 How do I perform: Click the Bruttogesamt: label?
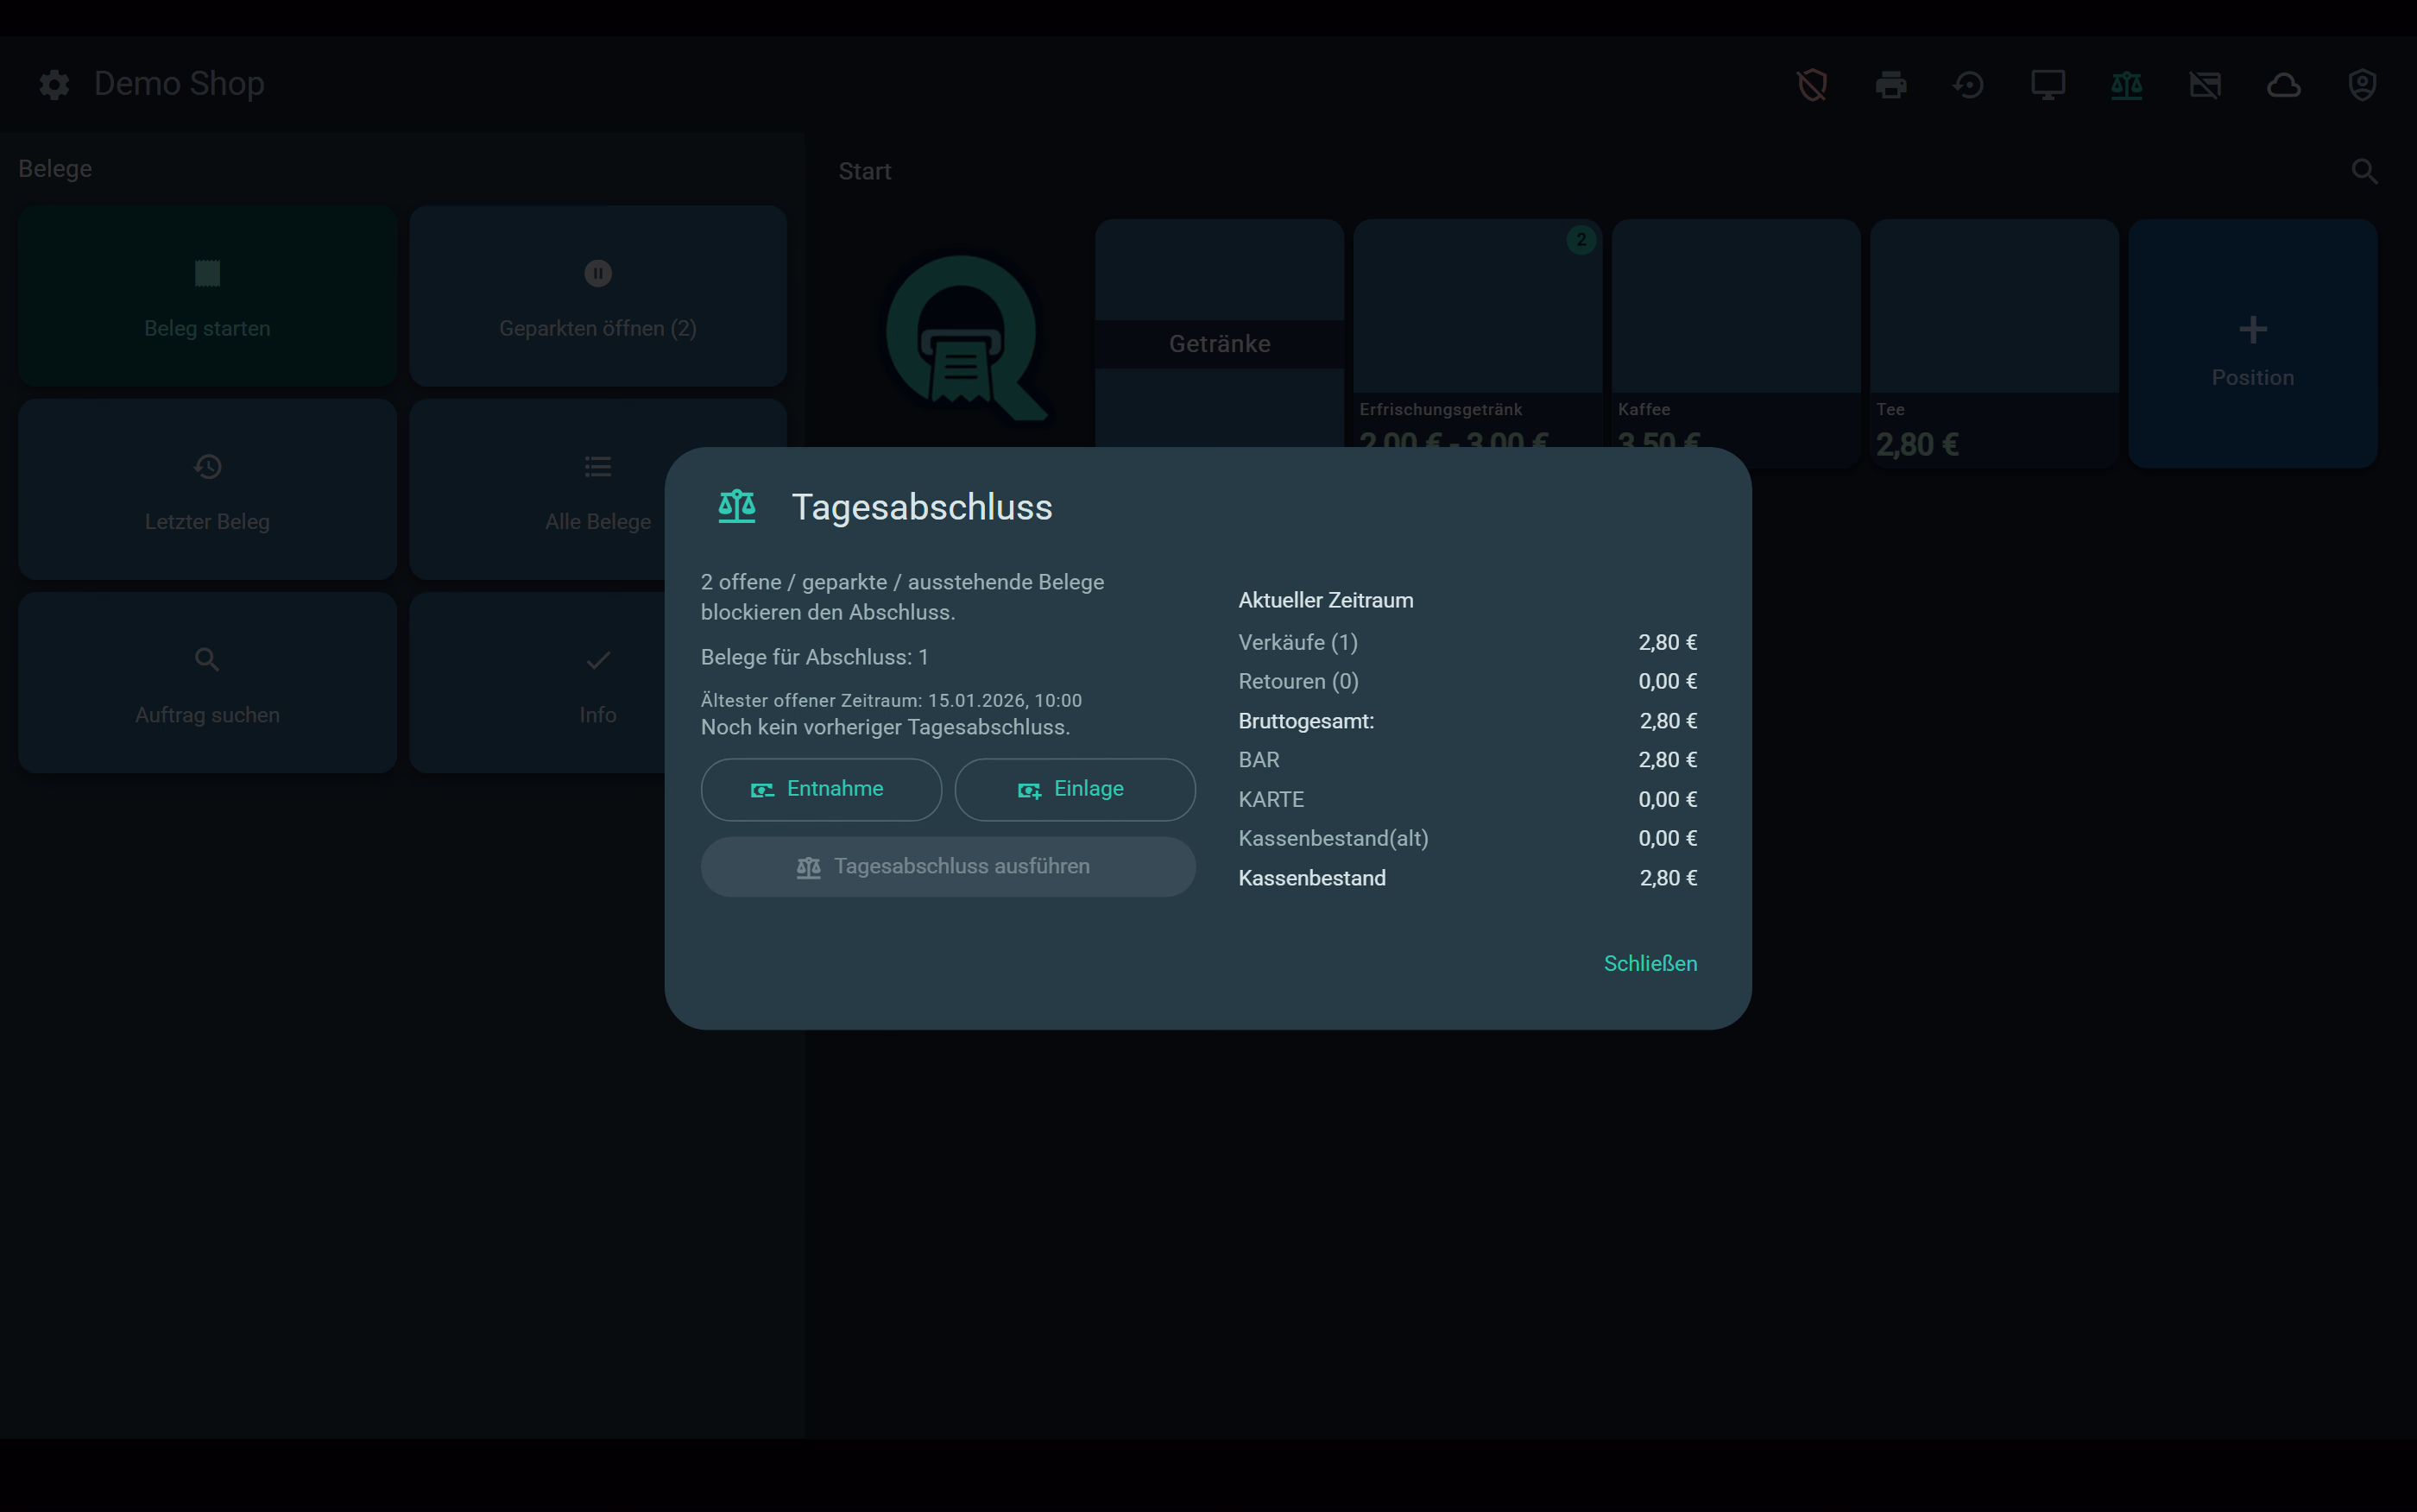pos(1306,721)
